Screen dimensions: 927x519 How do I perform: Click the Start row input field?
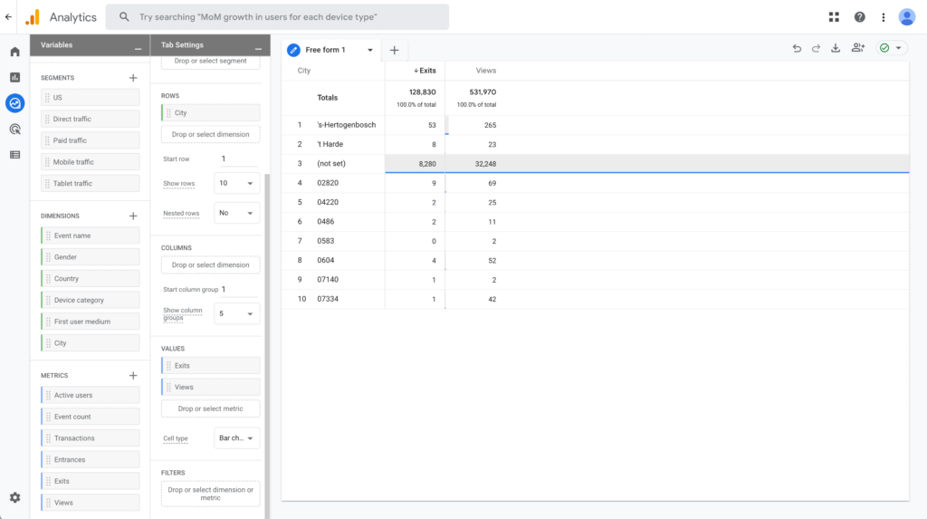tap(237, 159)
